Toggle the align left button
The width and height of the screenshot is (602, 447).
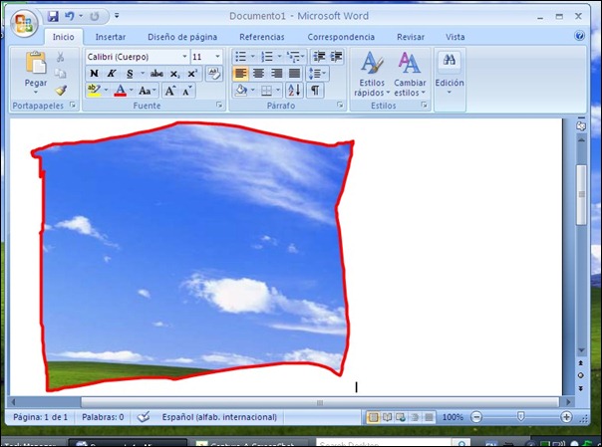[x=241, y=74]
